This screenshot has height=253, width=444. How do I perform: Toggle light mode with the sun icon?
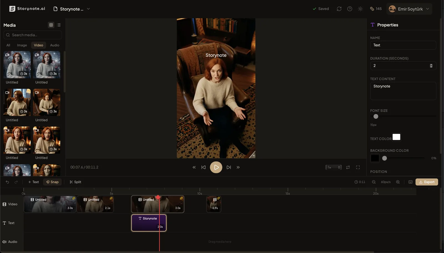point(360,9)
